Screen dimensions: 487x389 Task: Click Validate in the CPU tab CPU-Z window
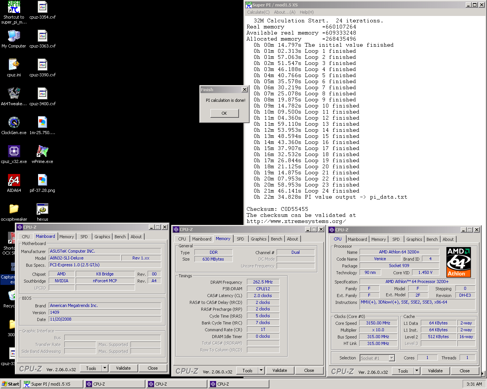(x=435, y=371)
